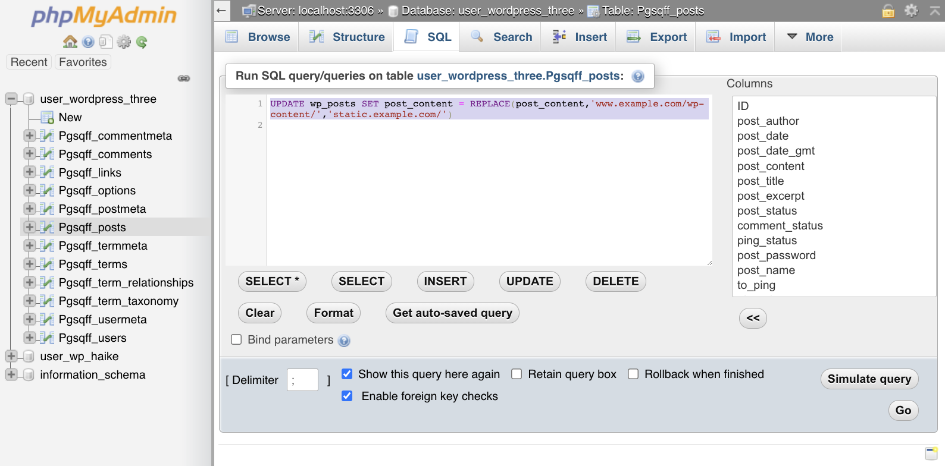The width and height of the screenshot is (945, 466).
Task: Switch to the Structure tab
Action: tap(347, 37)
